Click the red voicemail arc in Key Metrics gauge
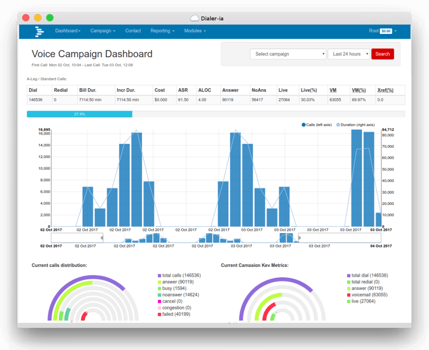Screen dimensions: 429x350 click(x=267, y=310)
